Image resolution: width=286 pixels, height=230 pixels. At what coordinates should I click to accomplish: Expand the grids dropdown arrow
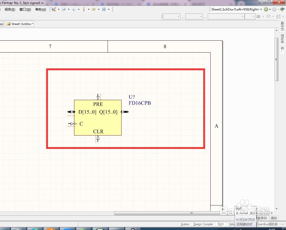109,9
